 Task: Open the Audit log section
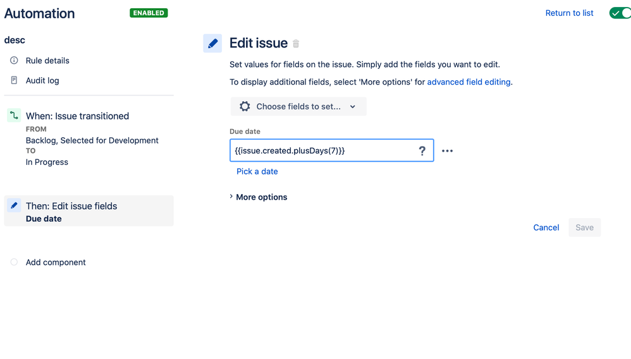click(x=42, y=80)
